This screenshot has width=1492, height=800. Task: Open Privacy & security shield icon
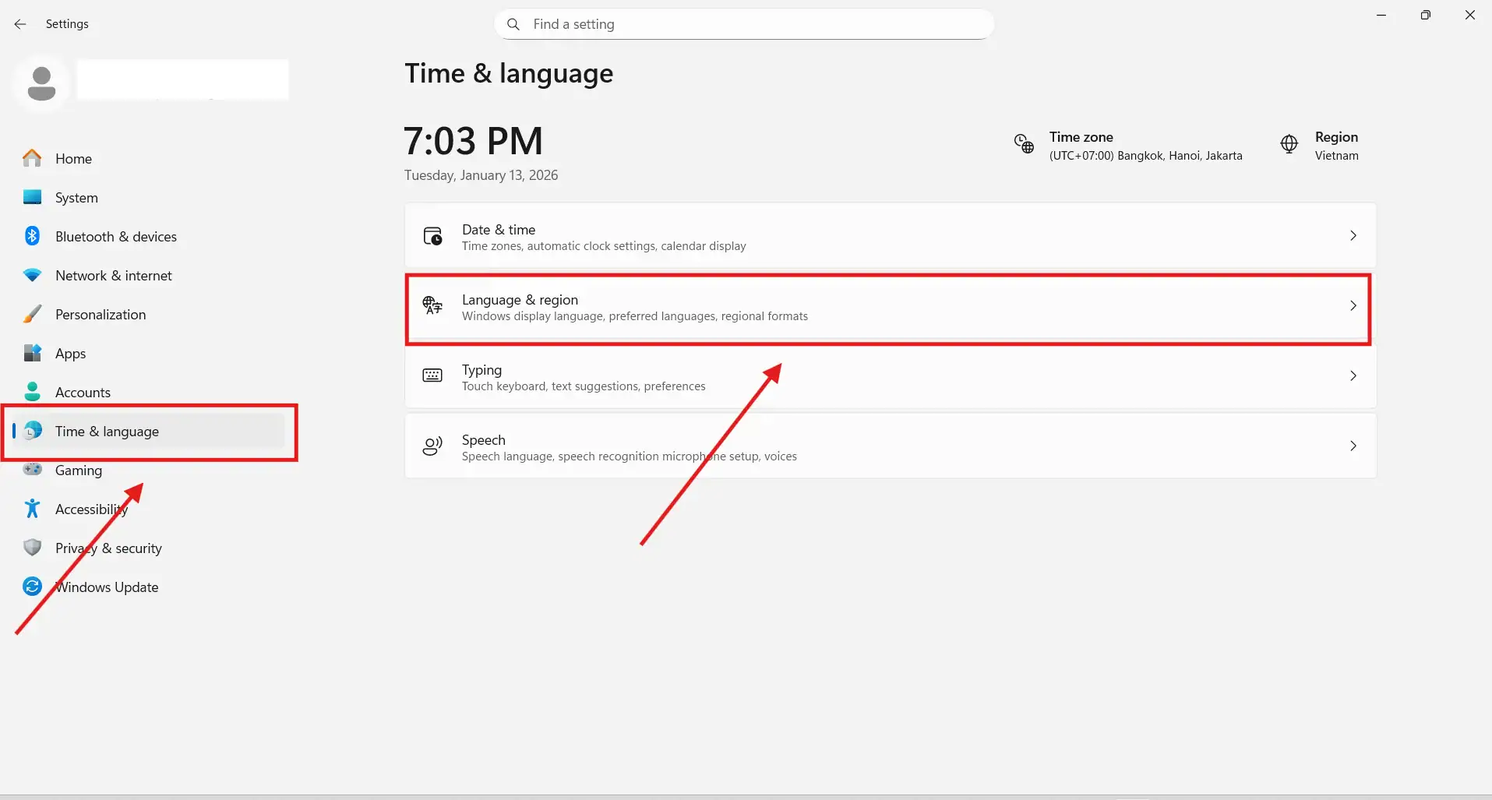tap(32, 548)
